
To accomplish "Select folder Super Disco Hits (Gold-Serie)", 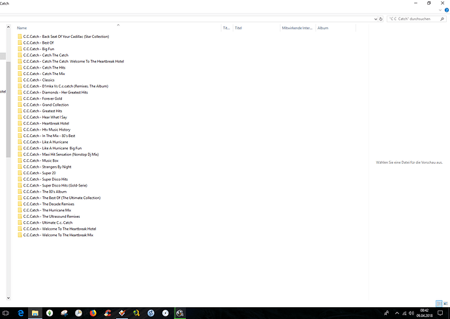I will 53,185.
